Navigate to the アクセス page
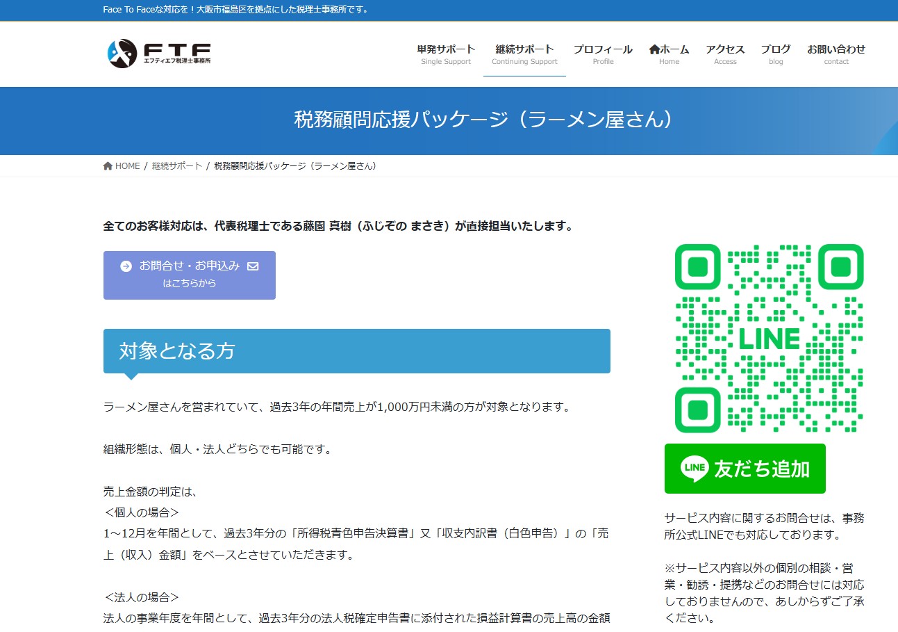 click(x=725, y=54)
